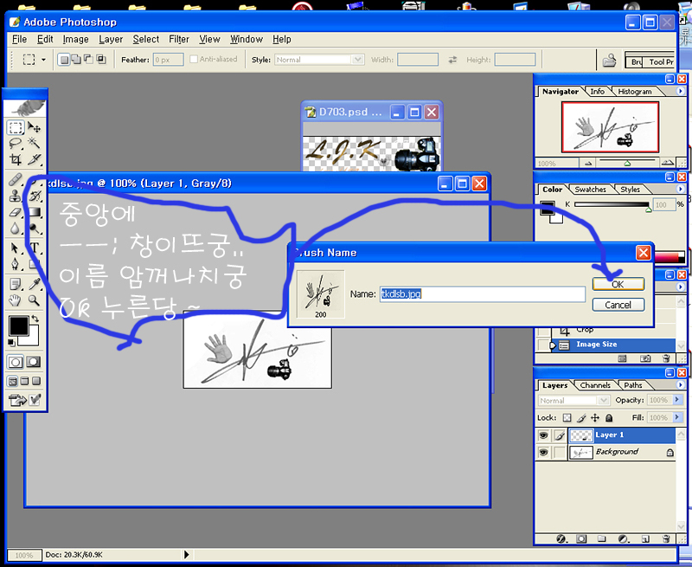This screenshot has height=567, width=692.
Task: Select the Zoom magnifier tool
Action: point(35,300)
